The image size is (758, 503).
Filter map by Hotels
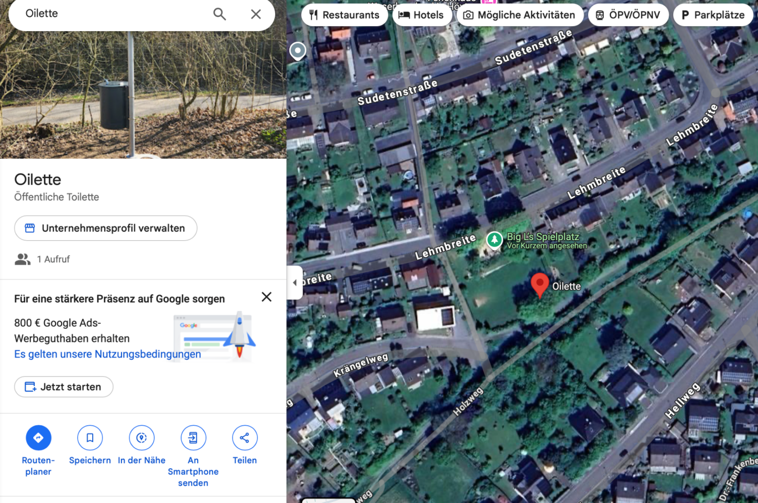coord(422,15)
